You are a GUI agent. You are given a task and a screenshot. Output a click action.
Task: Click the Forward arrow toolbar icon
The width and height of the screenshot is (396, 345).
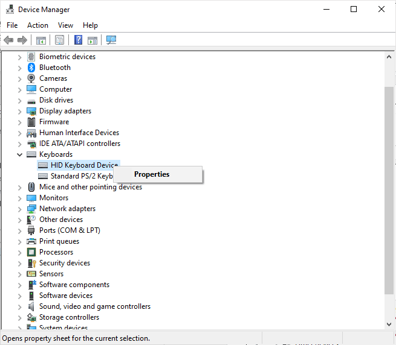click(x=22, y=40)
